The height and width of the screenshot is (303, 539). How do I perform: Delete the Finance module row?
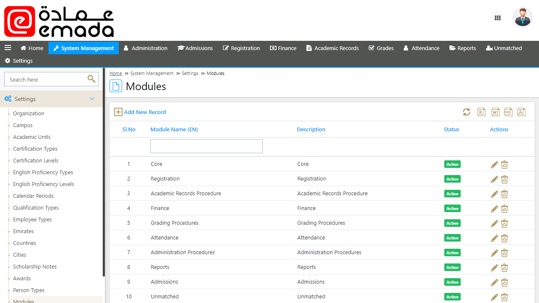coord(504,209)
